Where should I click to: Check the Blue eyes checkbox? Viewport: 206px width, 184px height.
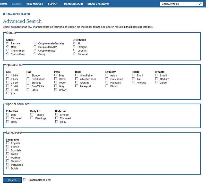[55, 75]
